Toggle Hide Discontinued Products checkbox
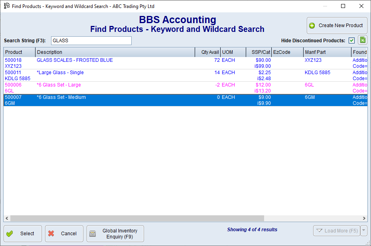Viewport: 371px width, 246px height. click(351, 40)
